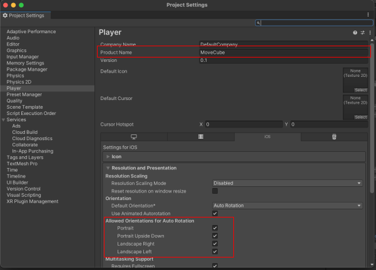Viewport: 376px width, 270px height.
Task: Open TextMesh Pro settings
Action: tap(22, 164)
